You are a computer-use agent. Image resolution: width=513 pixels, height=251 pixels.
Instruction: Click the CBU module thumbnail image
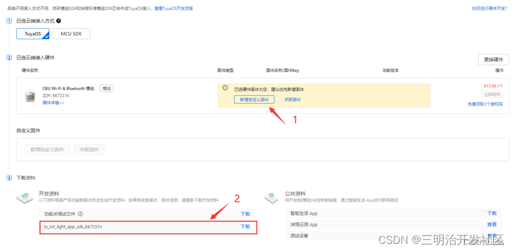[x=30, y=96]
